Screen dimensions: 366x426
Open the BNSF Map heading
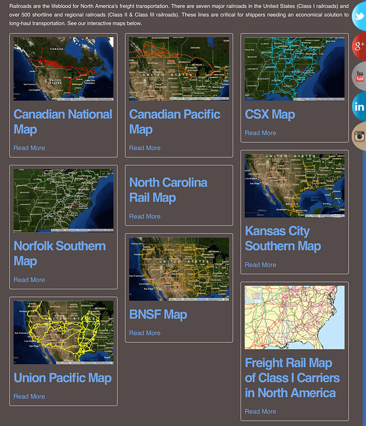click(158, 315)
